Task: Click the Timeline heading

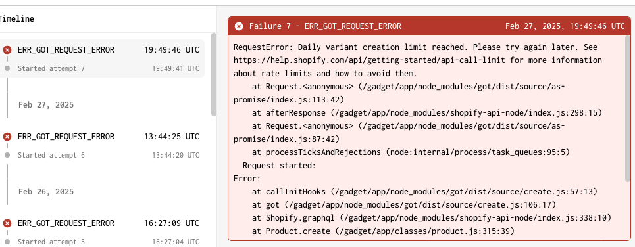Action: [x=17, y=19]
